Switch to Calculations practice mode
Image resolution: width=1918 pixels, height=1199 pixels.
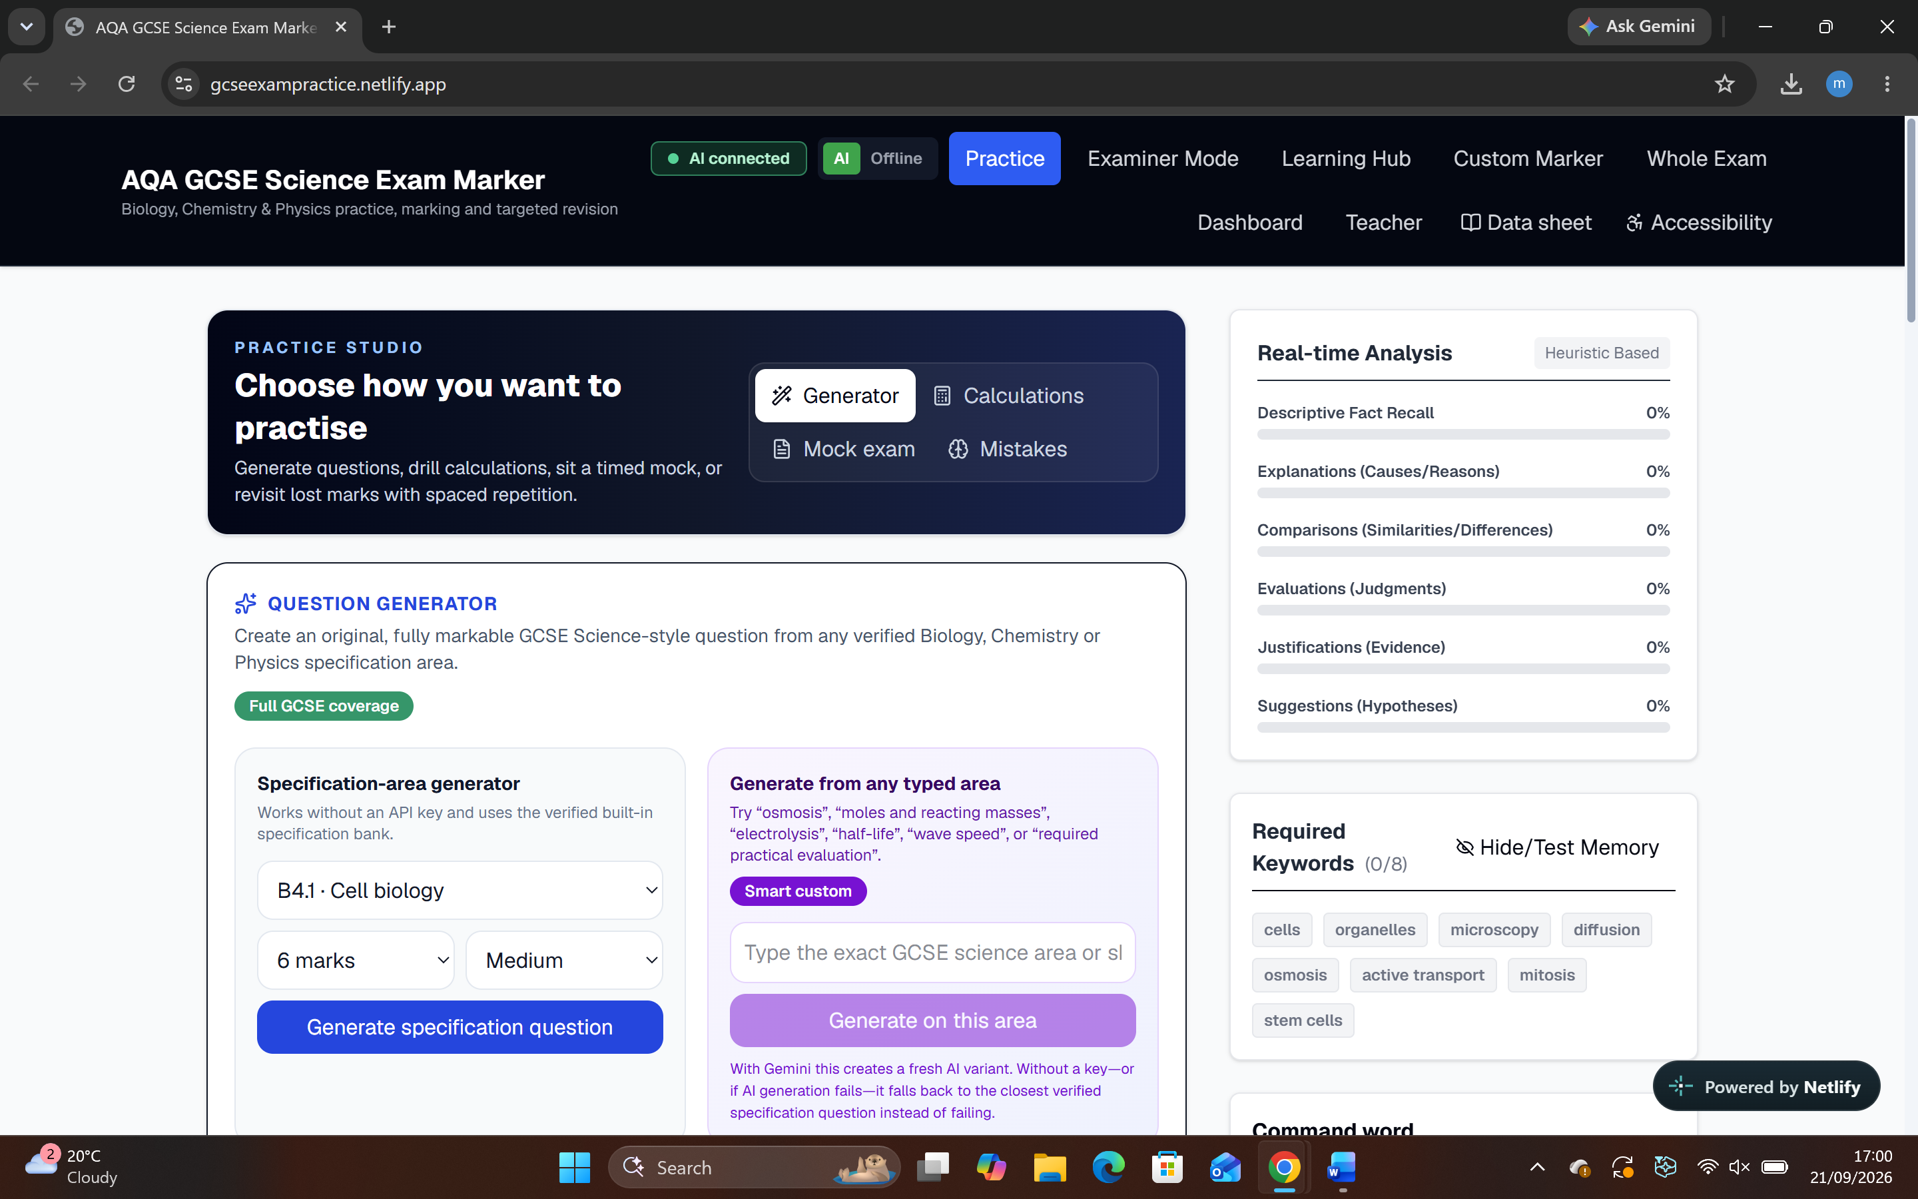(1008, 395)
